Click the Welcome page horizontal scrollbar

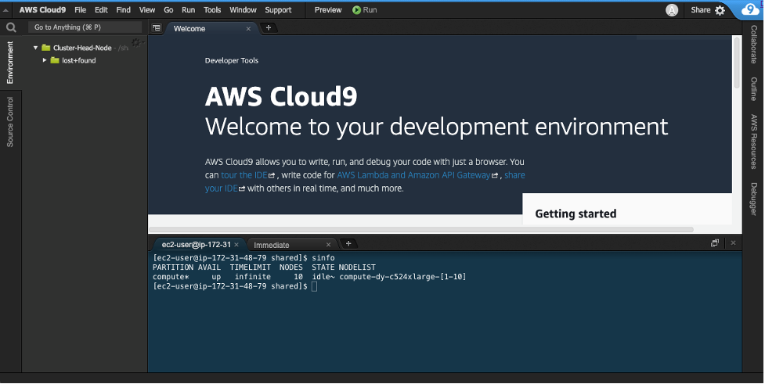coord(421,229)
